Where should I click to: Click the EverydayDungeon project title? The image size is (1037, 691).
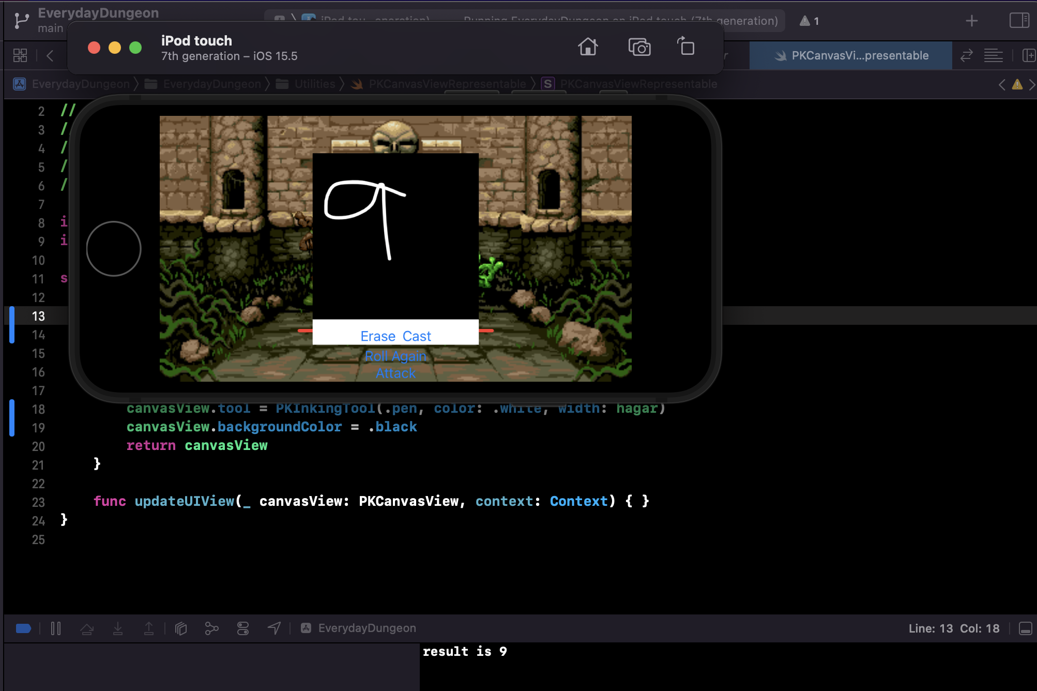tap(98, 13)
